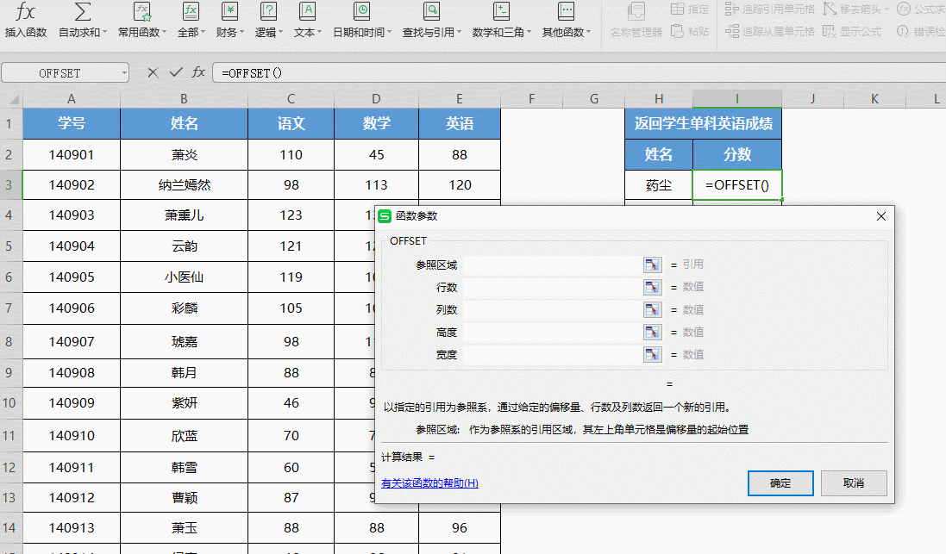Close the 函数参数 dialog
This screenshot has height=554, width=946.
pyautogui.click(x=880, y=215)
